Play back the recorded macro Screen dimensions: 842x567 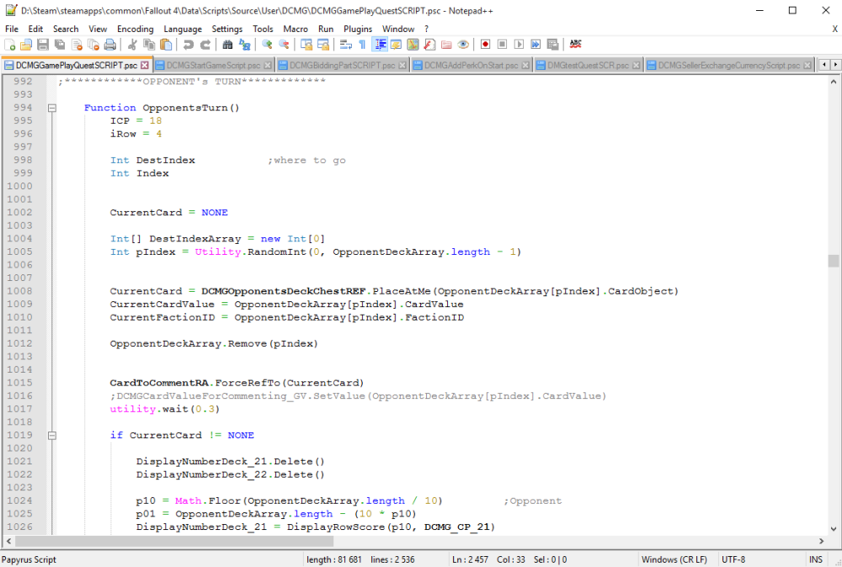(x=519, y=45)
